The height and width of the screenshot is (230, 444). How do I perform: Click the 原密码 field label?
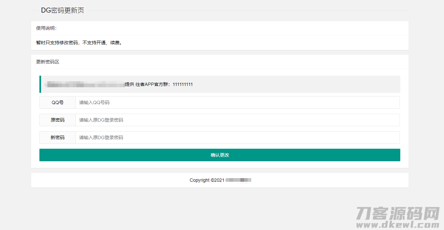point(57,120)
